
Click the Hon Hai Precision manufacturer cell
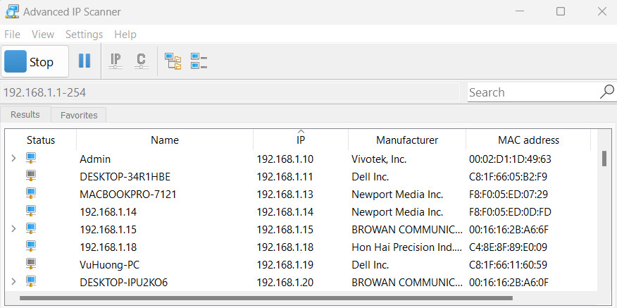407,247
